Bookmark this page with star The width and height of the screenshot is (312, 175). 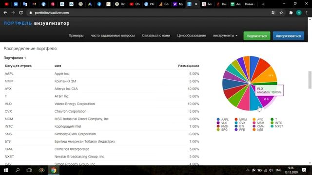pyautogui.click(x=281, y=13)
